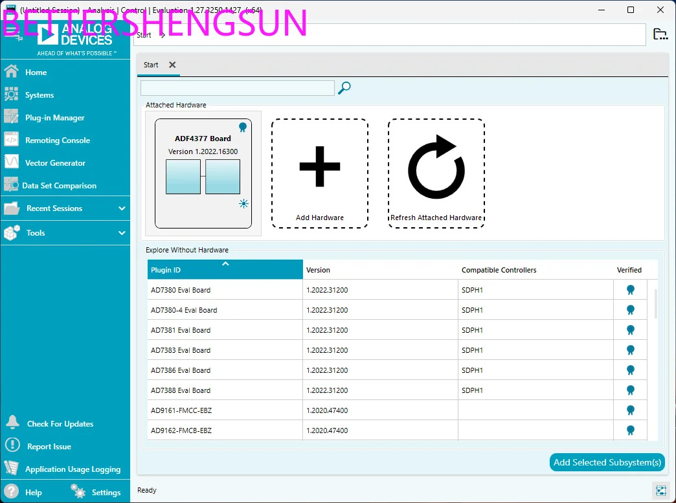Click the Start breadcrumb item
Image resolution: width=676 pixels, height=503 pixels.
(x=144, y=35)
